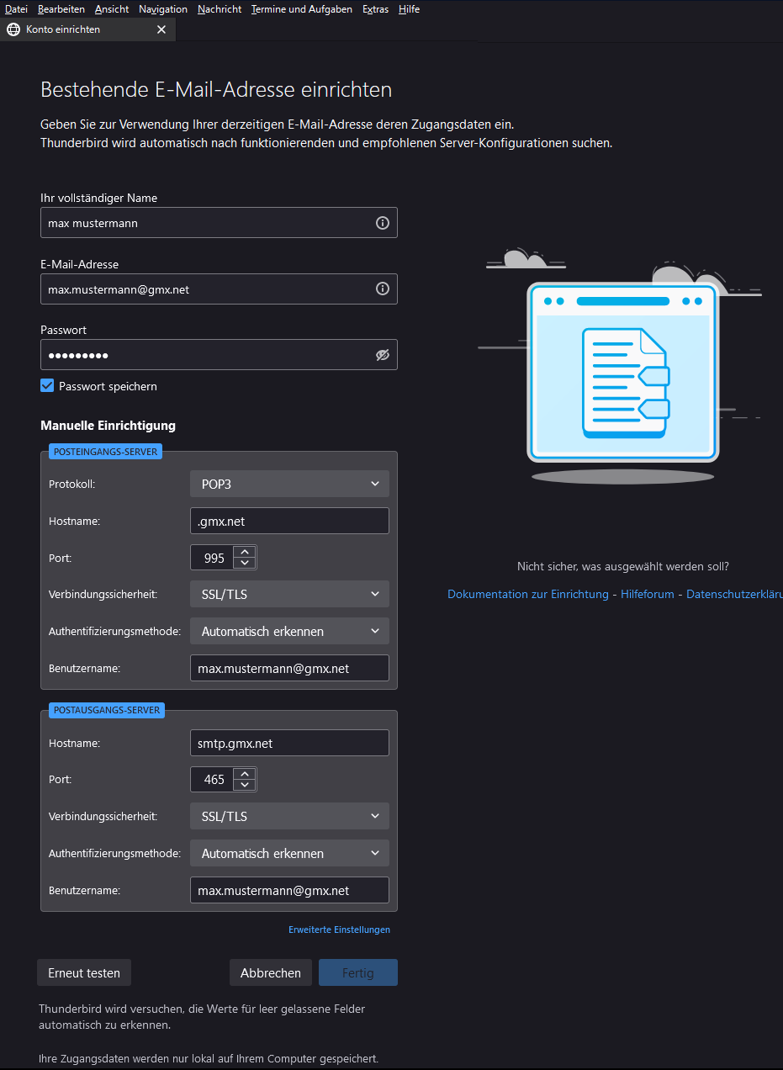Close the Konto einrichten tab
This screenshot has width=783, height=1070.
coord(161,29)
